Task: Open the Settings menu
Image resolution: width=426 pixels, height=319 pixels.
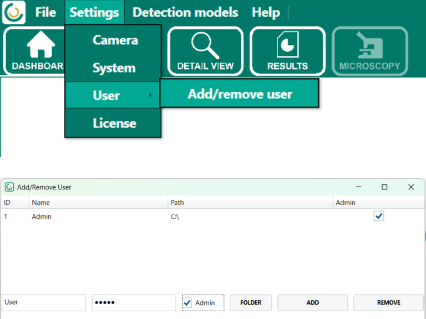Action: pos(94,12)
